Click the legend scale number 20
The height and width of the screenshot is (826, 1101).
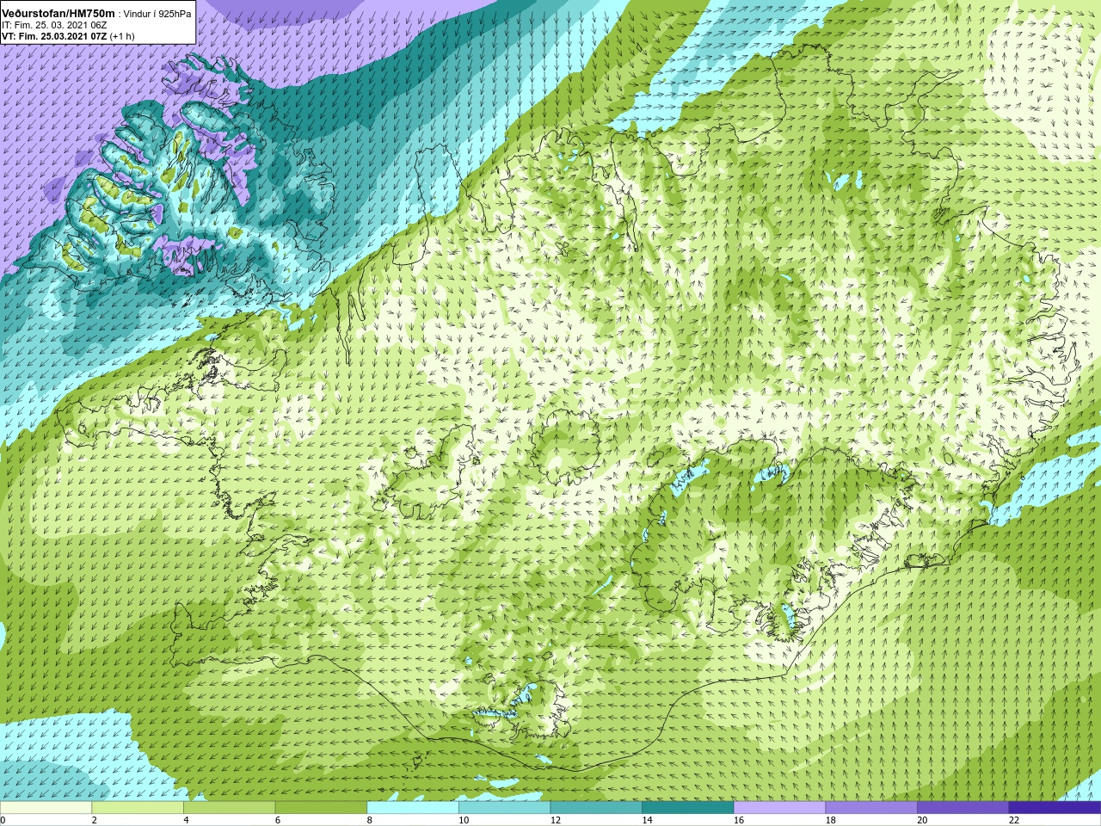(x=922, y=821)
